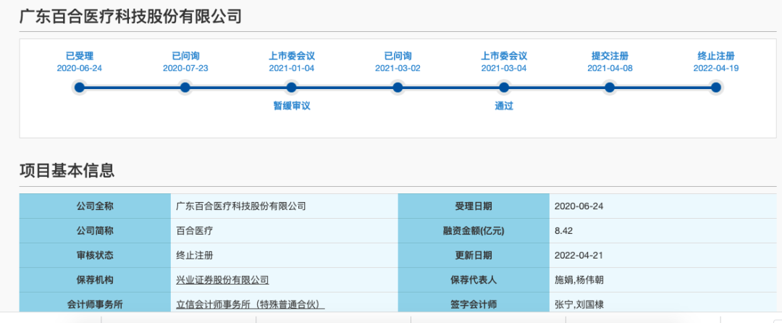The image size is (782, 323).
Task: Click the 受理日期 label cell
Action: click(x=474, y=206)
